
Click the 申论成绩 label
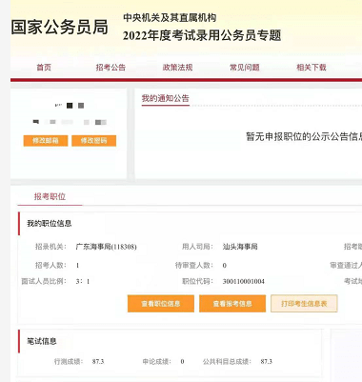[x=157, y=361]
